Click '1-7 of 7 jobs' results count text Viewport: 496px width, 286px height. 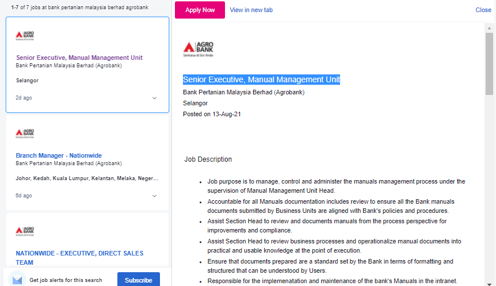coord(80,7)
